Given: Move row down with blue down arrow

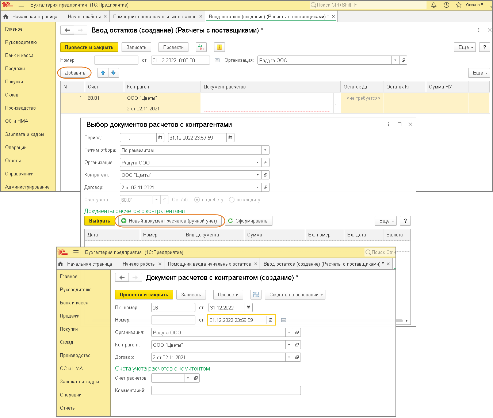Looking at the screenshot, I should click(114, 73).
